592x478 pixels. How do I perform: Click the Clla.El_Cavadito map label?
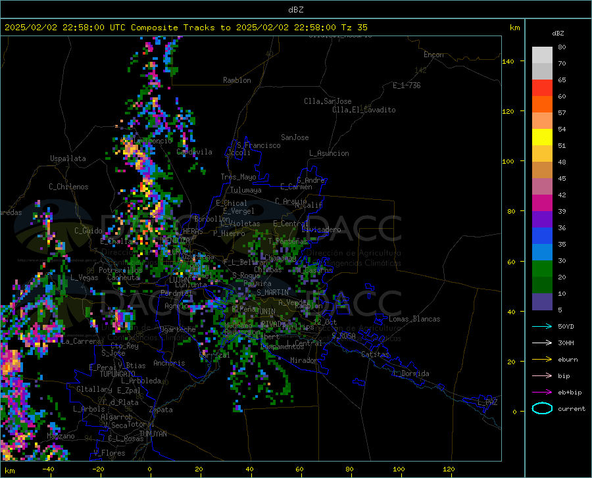(x=364, y=110)
